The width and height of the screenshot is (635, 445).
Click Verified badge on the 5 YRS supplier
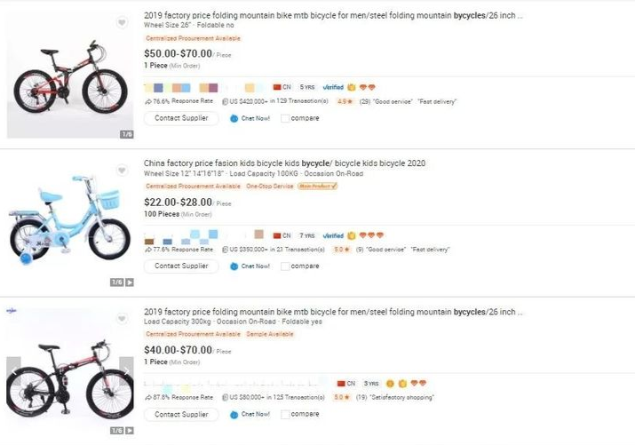(333, 87)
